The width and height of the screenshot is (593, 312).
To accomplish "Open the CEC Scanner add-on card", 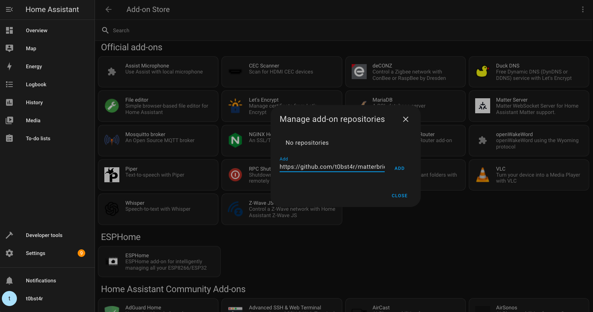I will coord(281,72).
